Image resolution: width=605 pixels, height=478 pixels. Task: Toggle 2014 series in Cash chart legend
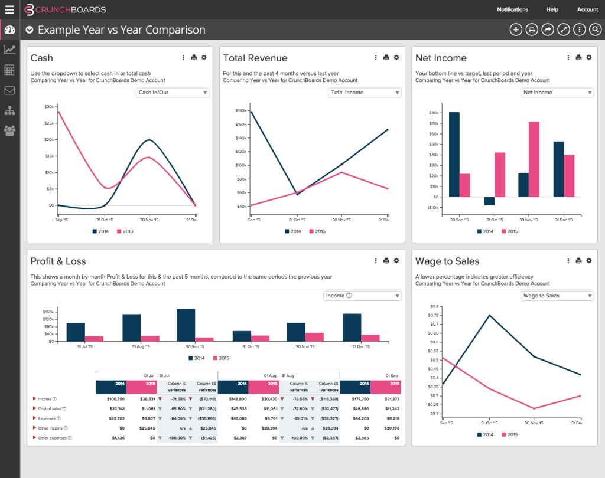(x=100, y=231)
